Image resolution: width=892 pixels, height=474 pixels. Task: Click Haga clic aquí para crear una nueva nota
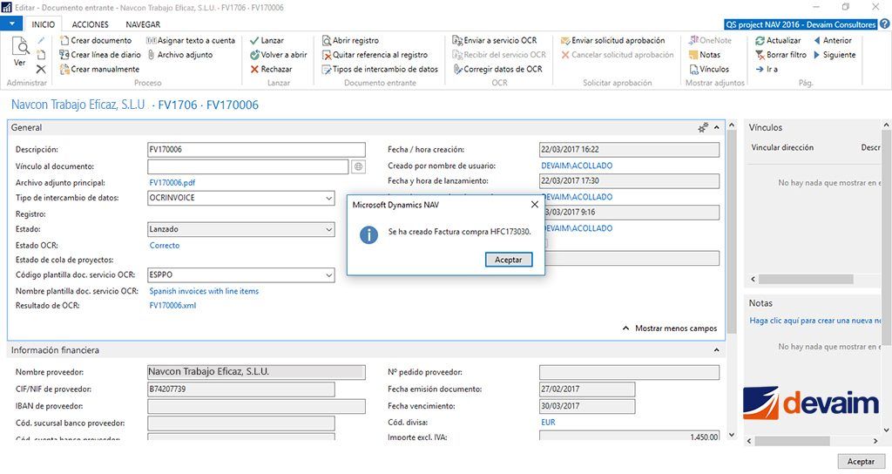(814, 321)
